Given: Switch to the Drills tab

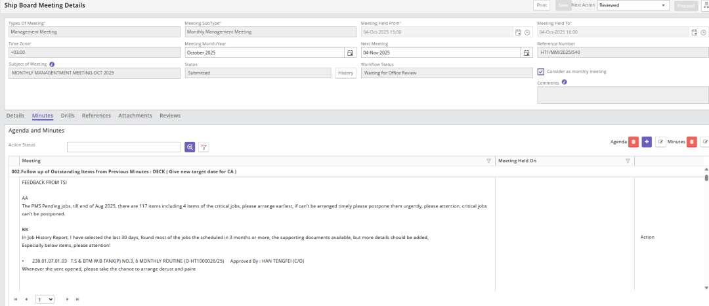Looking at the screenshot, I should click(68, 116).
